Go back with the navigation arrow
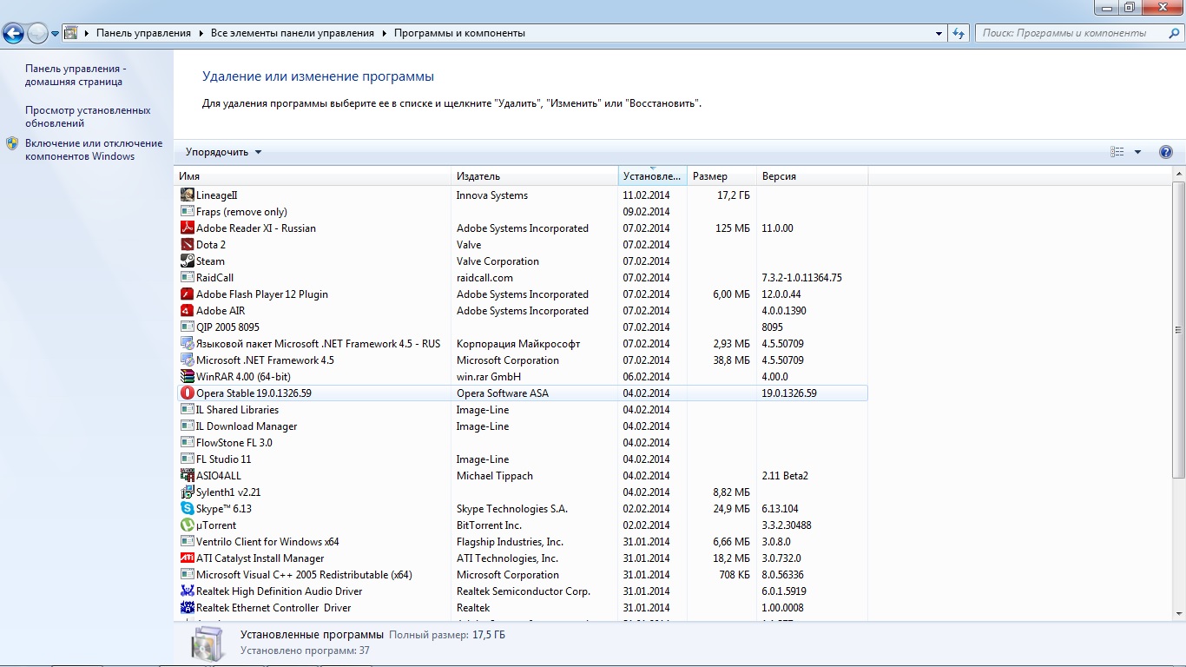Image resolution: width=1186 pixels, height=667 pixels. 14,34
